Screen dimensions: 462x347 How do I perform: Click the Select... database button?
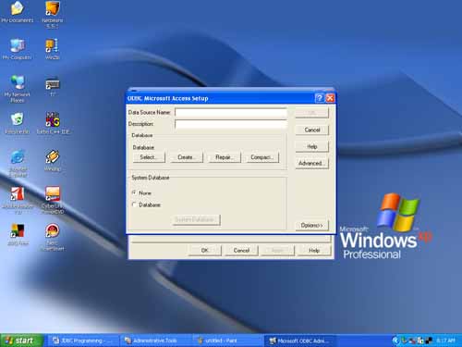point(149,157)
